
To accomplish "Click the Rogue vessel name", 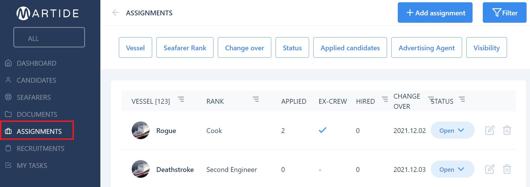I will pos(166,131).
